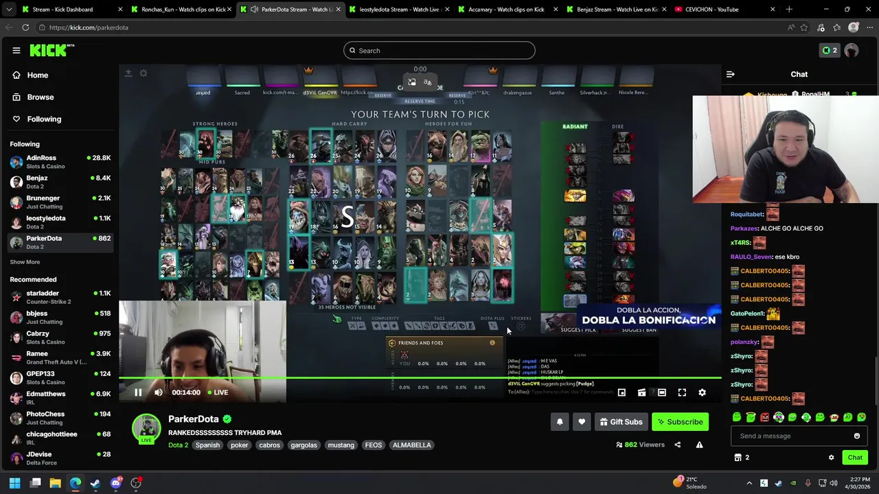Open recommended channel Ramee
This screenshot has width=879, height=494.
click(60, 357)
